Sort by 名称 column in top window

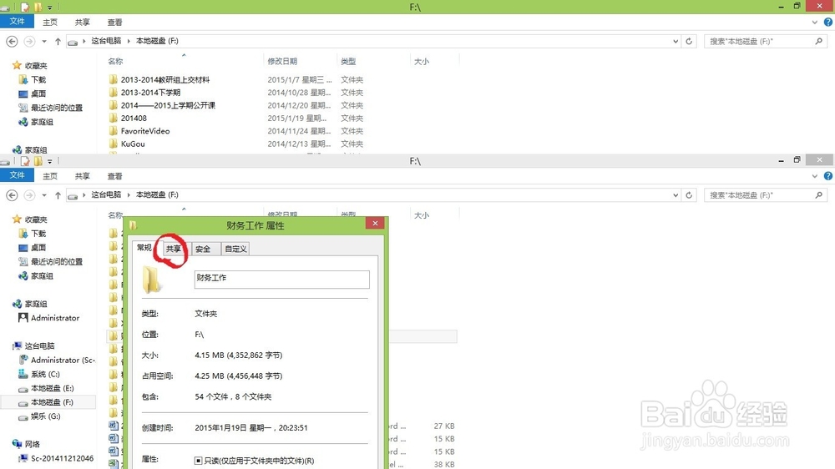click(115, 61)
